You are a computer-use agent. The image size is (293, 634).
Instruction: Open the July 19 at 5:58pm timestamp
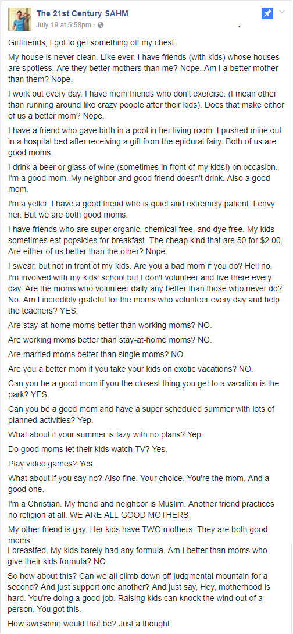(63, 25)
